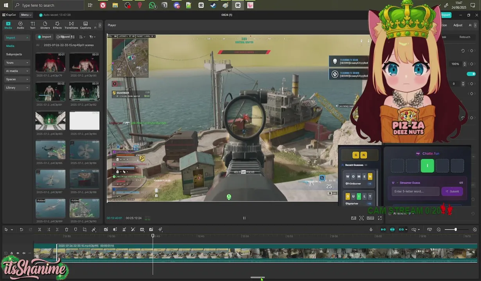This screenshot has height=281, width=481.
Task: Click the Windows search box
Action: pyautogui.click(x=48, y=5)
